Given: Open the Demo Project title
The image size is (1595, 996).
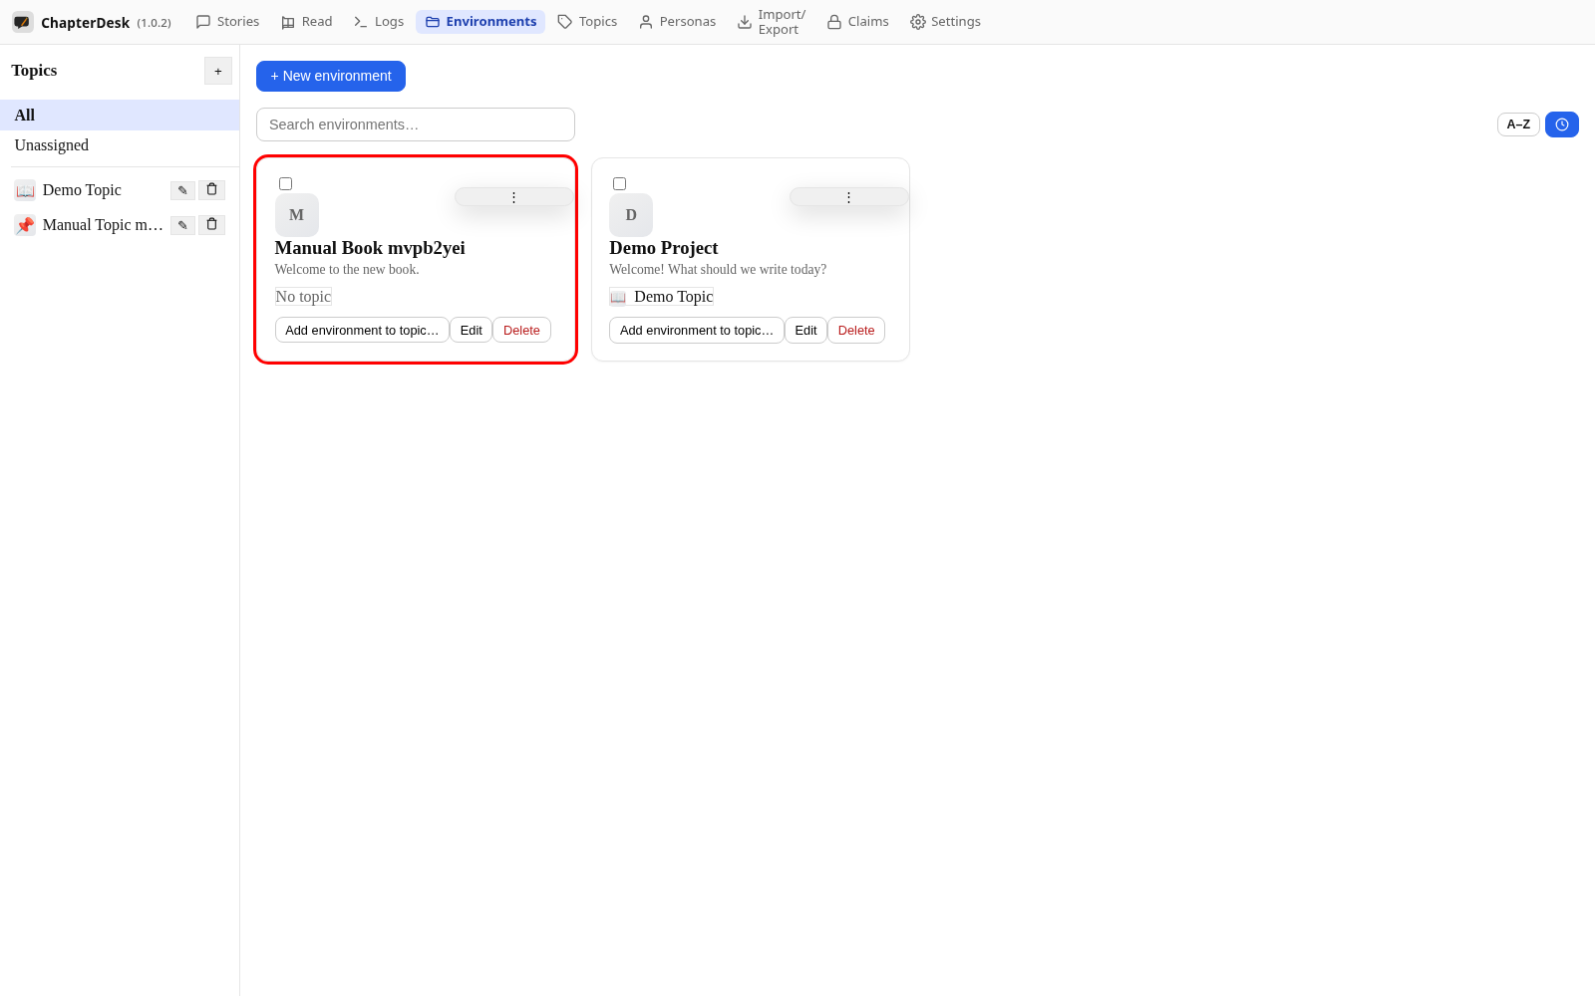Looking at the screenshot, I should (664, 248).
